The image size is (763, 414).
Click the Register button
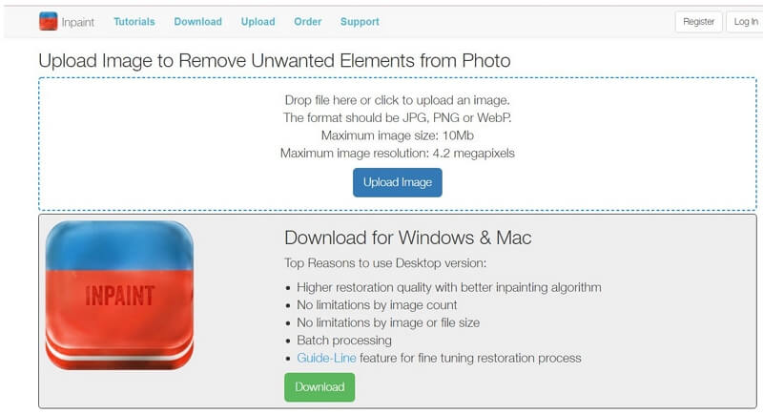tap(699, 22)
